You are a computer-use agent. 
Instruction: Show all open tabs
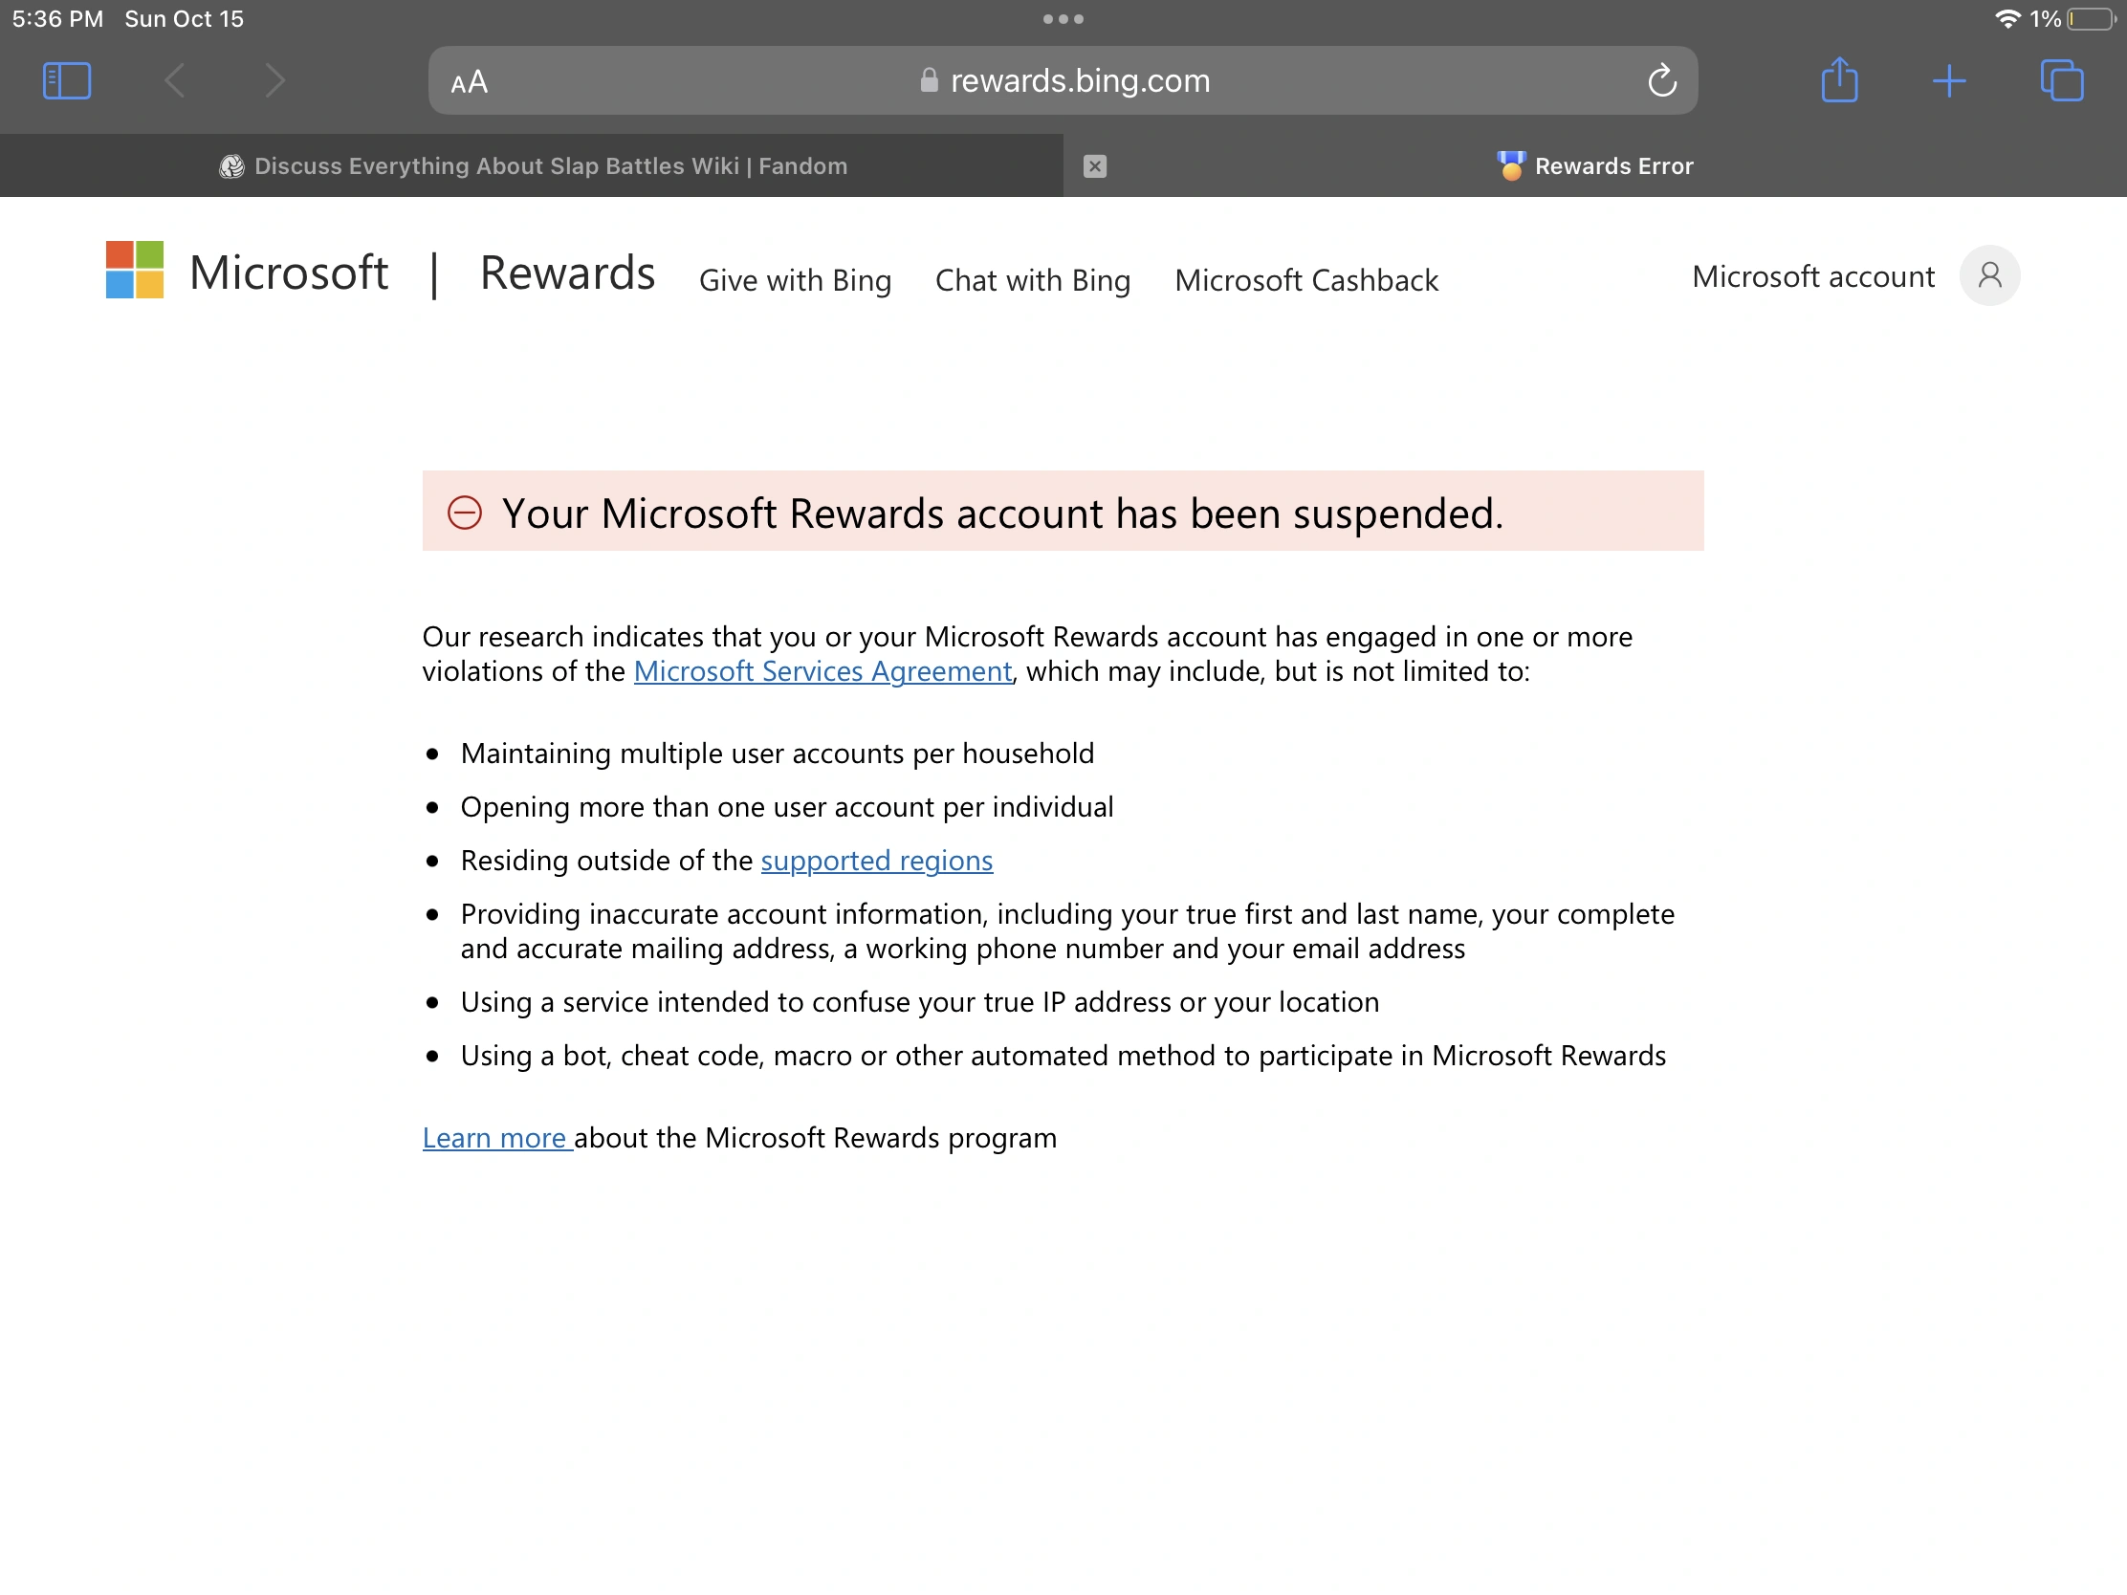pos(2064,80)
